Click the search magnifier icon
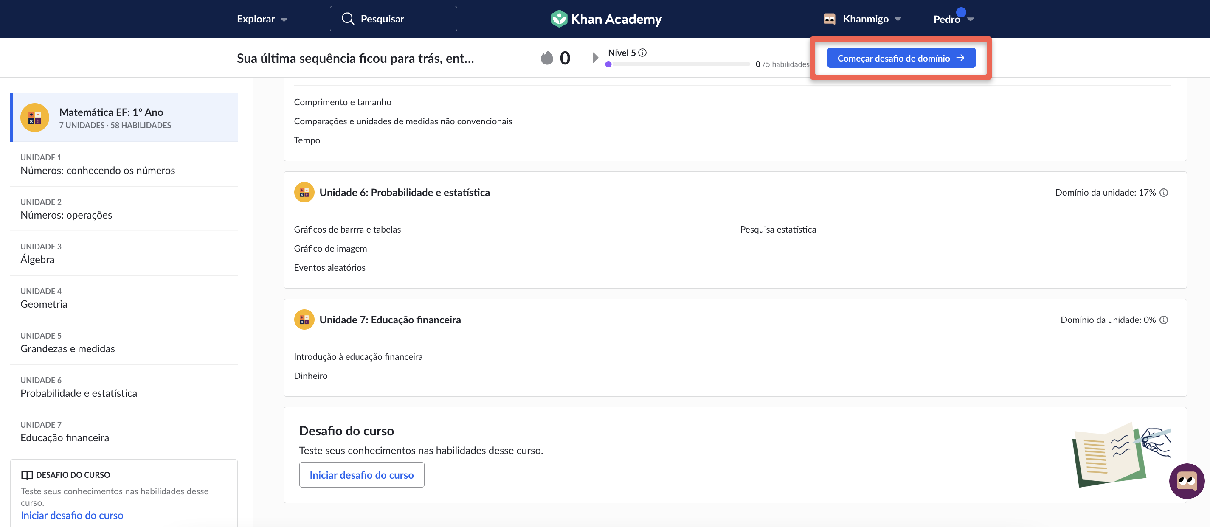This screenshot has height=527, width=1210. (348, 19)
